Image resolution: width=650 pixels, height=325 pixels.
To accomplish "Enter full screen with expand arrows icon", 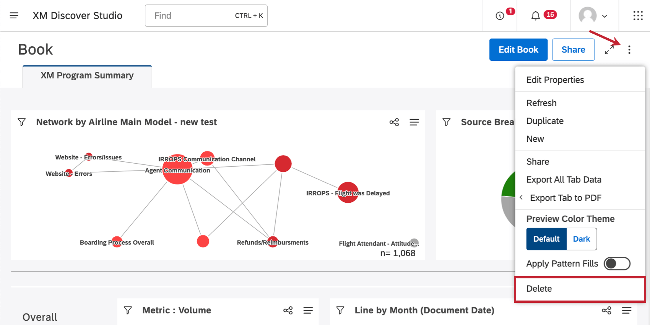I will [609, 50].
